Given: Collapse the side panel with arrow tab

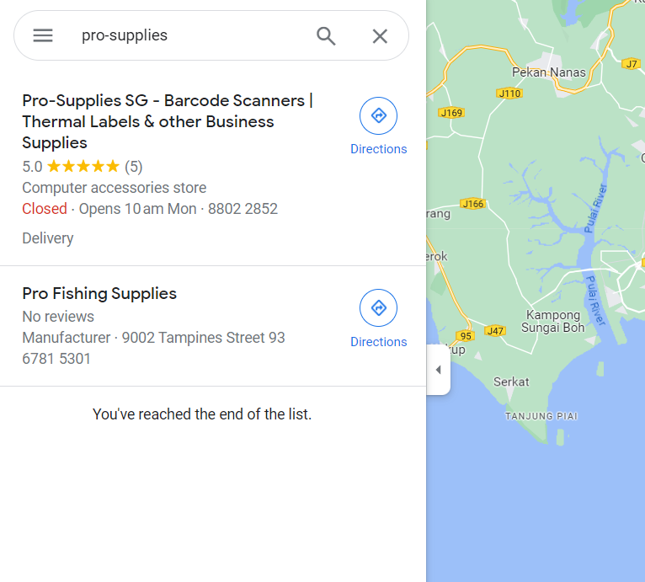Looking at the screenshot, I should coord(439,370).
